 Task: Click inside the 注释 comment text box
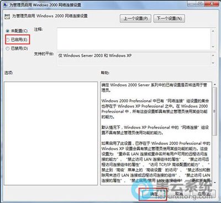point(134,39)
